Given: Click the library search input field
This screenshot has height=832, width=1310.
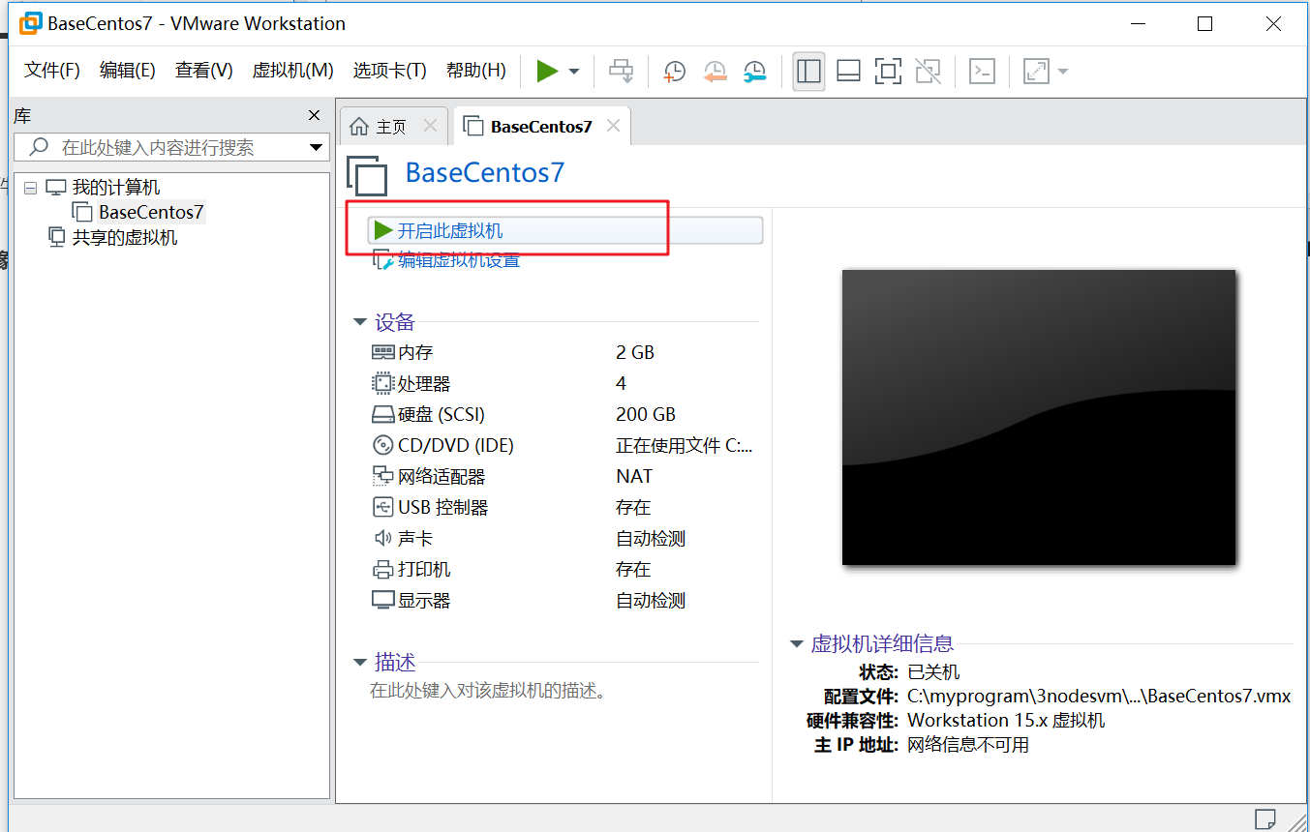Looking at the screenshot, I should coord(170,147).
